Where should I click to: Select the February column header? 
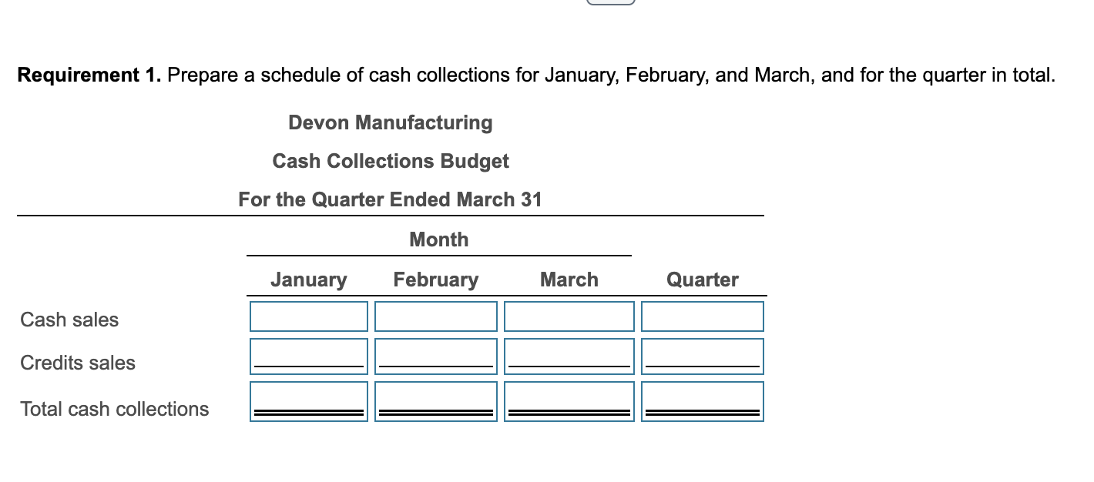click(436, 279)
